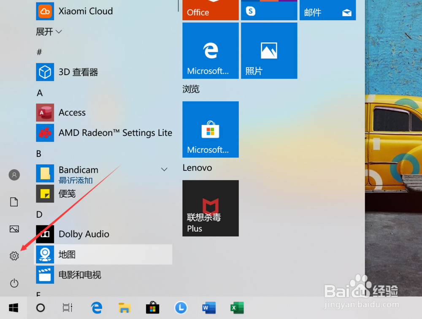Open the Power options icon

tap(14, 283)
